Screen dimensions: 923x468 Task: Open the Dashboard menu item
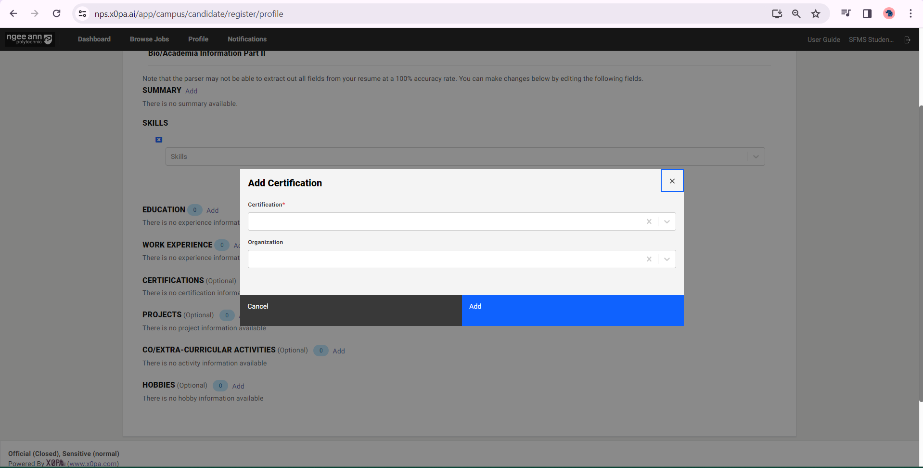[x=94, y=39]
